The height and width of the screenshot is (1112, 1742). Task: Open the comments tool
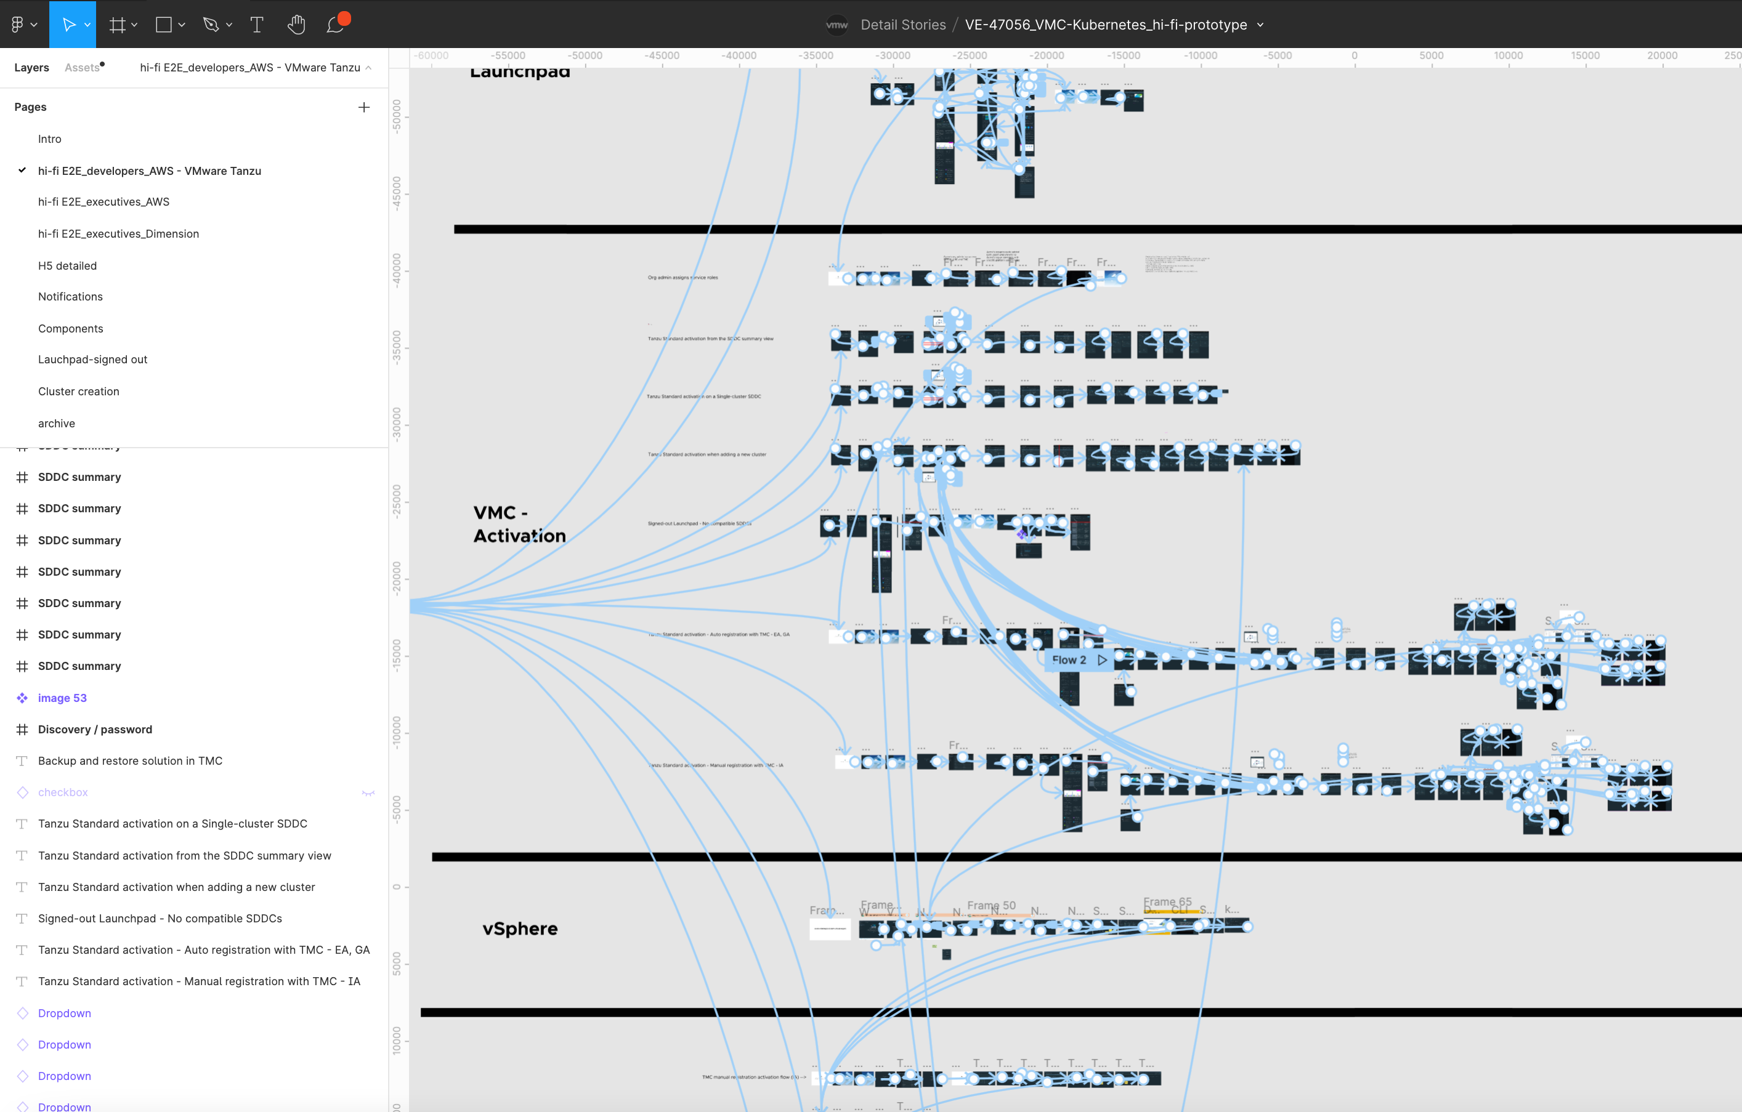coord(333,26)
